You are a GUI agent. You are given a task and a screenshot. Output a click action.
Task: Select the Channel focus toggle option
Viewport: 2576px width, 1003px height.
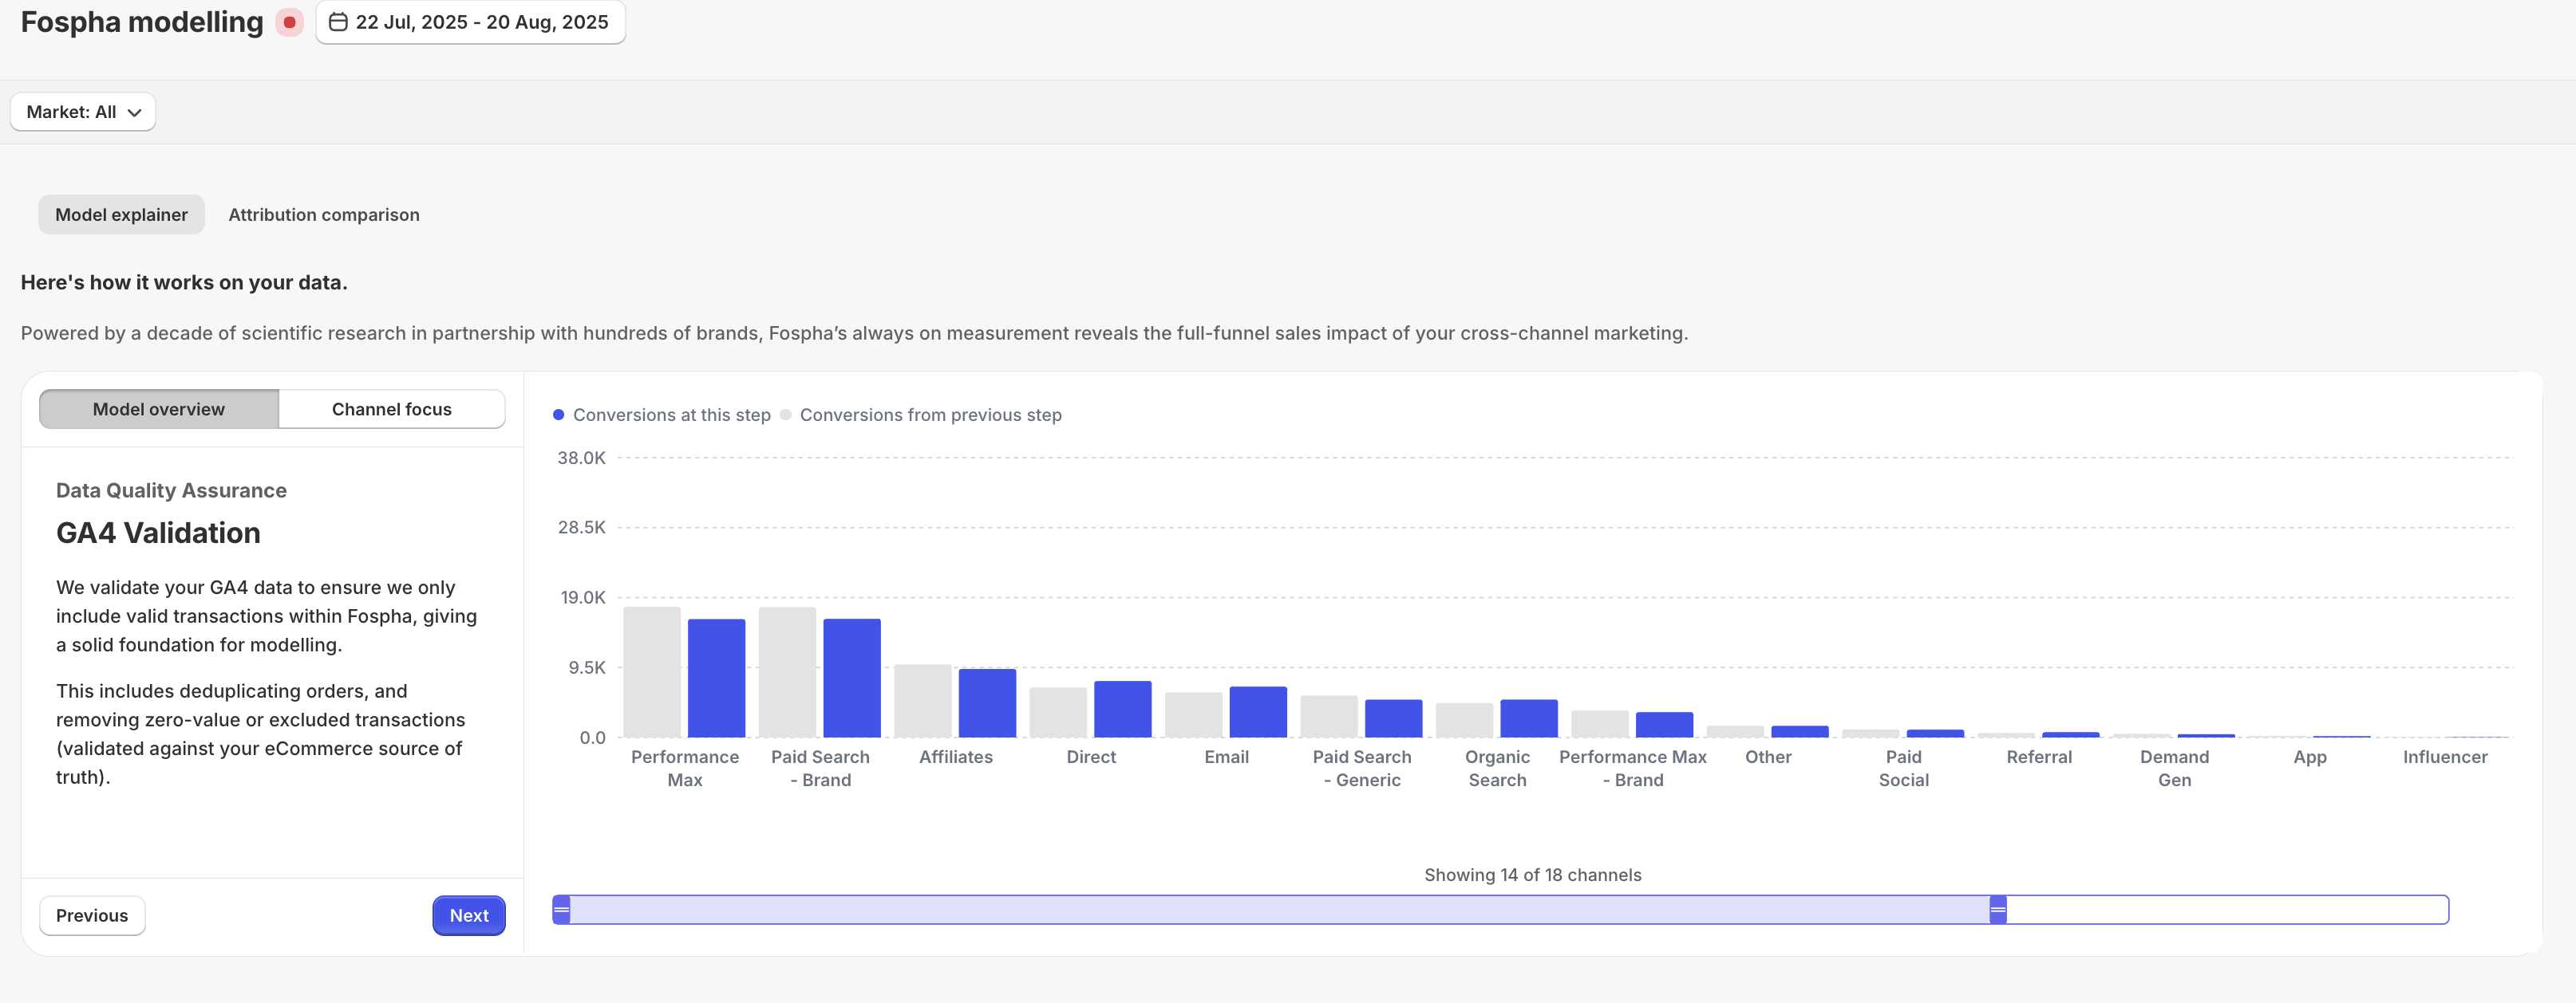pos(391,410)
